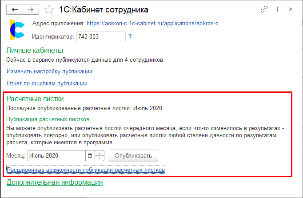Open Расширенные возможности публикации расчетных листков

point(86,170)
